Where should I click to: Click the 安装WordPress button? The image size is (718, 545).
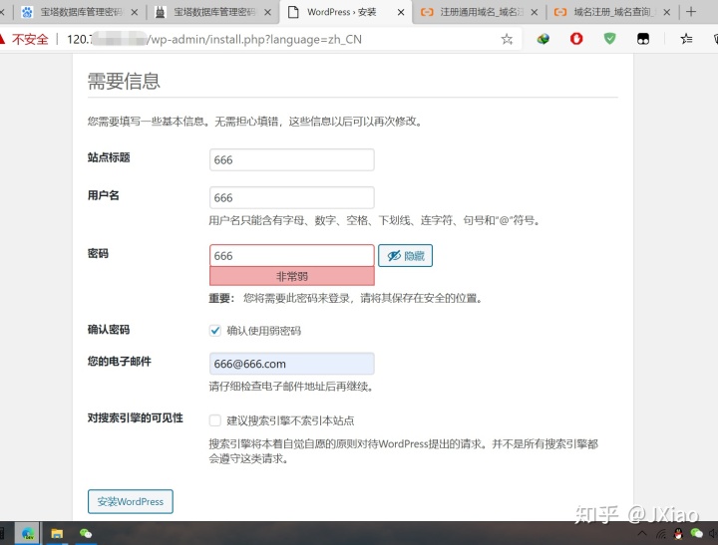(131, 501)
